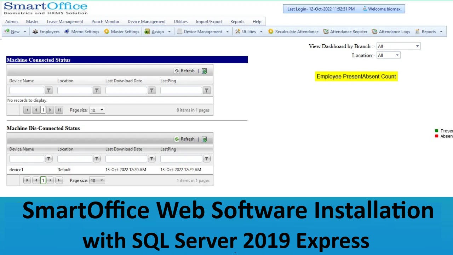Image resolution: width=453 pixels, height=255 pixels.
Task: Refresh the Machine Dis-Connected Status grid
Action: click(x=185, y=139)
